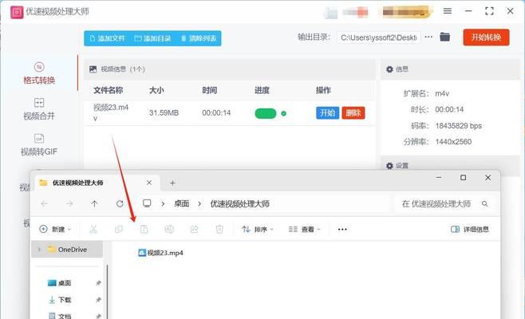Image resolution: width=525 pixels, height=319 pixels.
Task: Click the 设置 gear icon in the right panel
Action: tap(389, 166)
